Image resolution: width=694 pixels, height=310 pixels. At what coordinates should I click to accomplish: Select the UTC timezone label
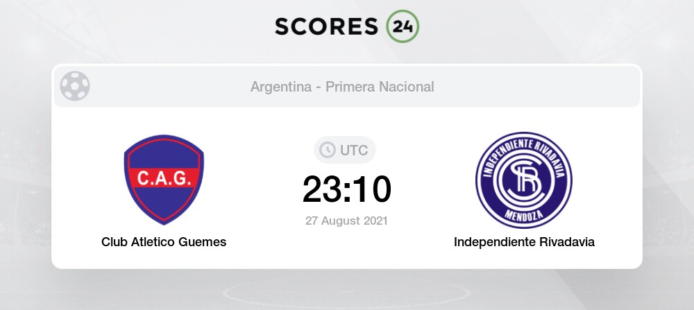pyautogui.click(x=354, y=150)
